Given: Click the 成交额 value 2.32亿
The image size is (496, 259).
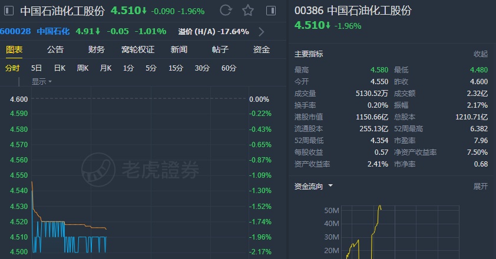Looking at the screenshot, I should pyautogui.click(x=477, y=94).
